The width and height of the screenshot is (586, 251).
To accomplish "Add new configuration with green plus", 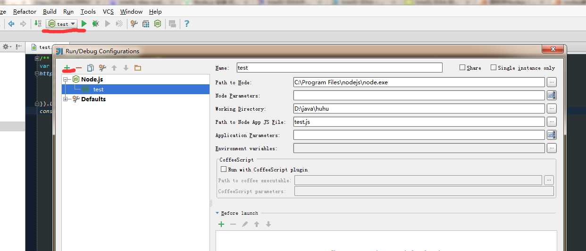I will click(x=67, y=68).
